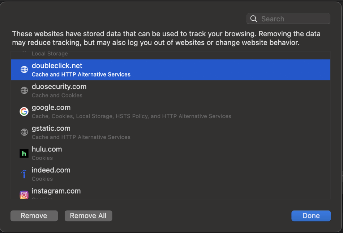Click 'Cache and HTTP Alternative Services' under gstatic.com

click(81, 137)
